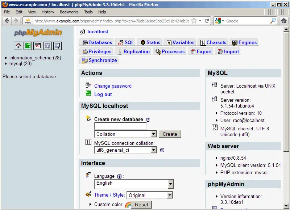Click the Log out link under Actions
The height and width of the screenshot is (210, 290).
(103, 94)
